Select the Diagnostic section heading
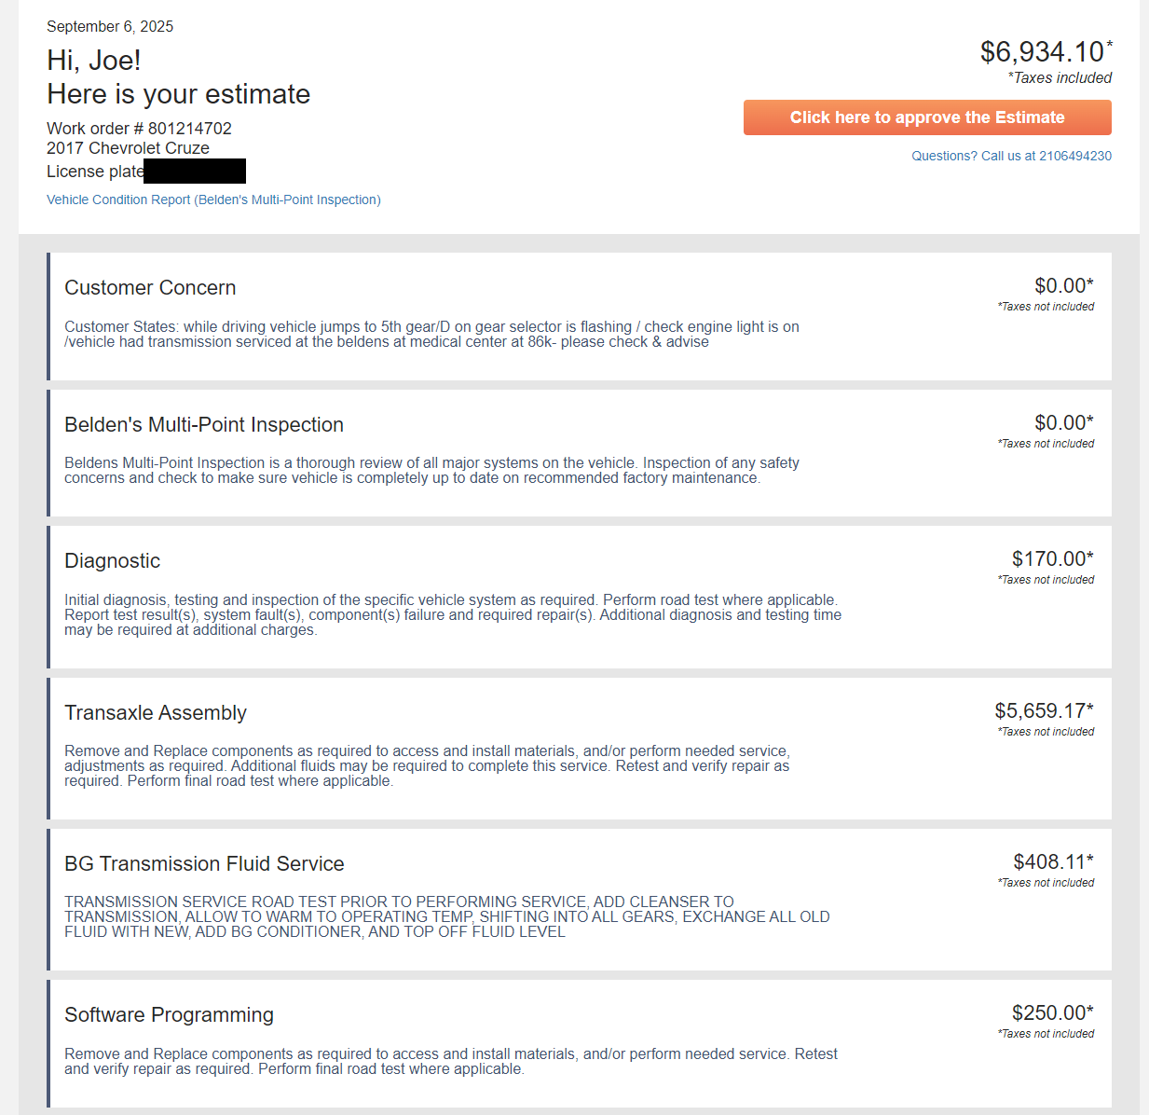 [112, 561]
